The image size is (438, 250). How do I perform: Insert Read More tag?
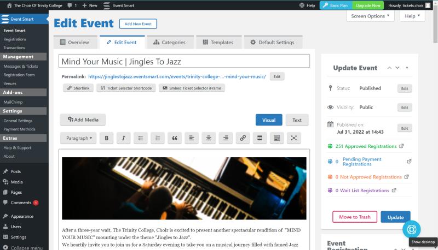click(x=260, y=138)
